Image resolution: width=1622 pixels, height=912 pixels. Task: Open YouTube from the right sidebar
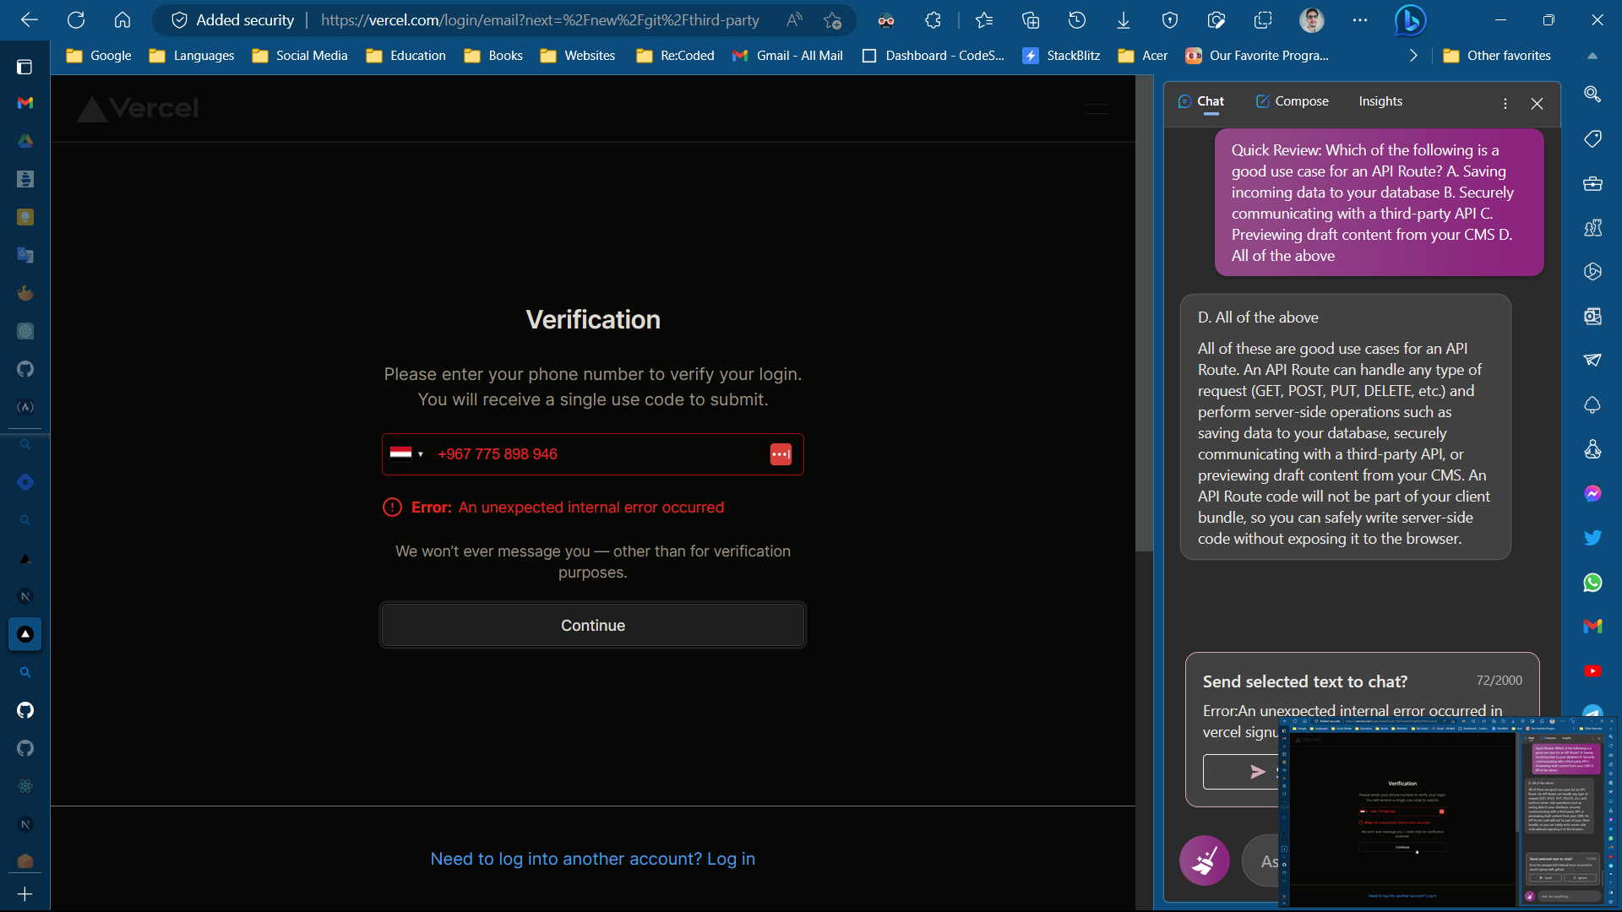click(x=1593, y=670)
